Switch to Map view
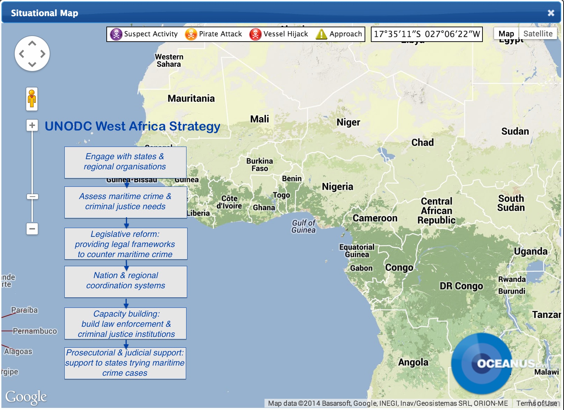This screenshot has height=410, width=564. 506,34
